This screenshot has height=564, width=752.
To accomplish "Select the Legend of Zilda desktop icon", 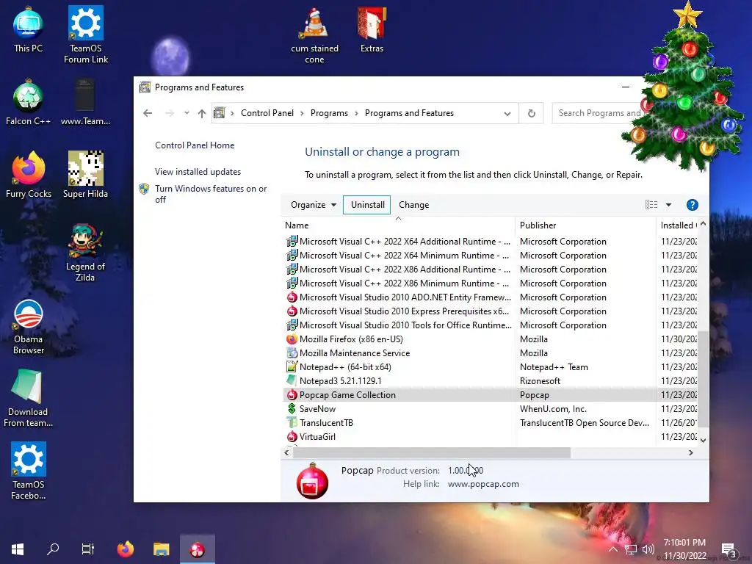I will [85, 253].
